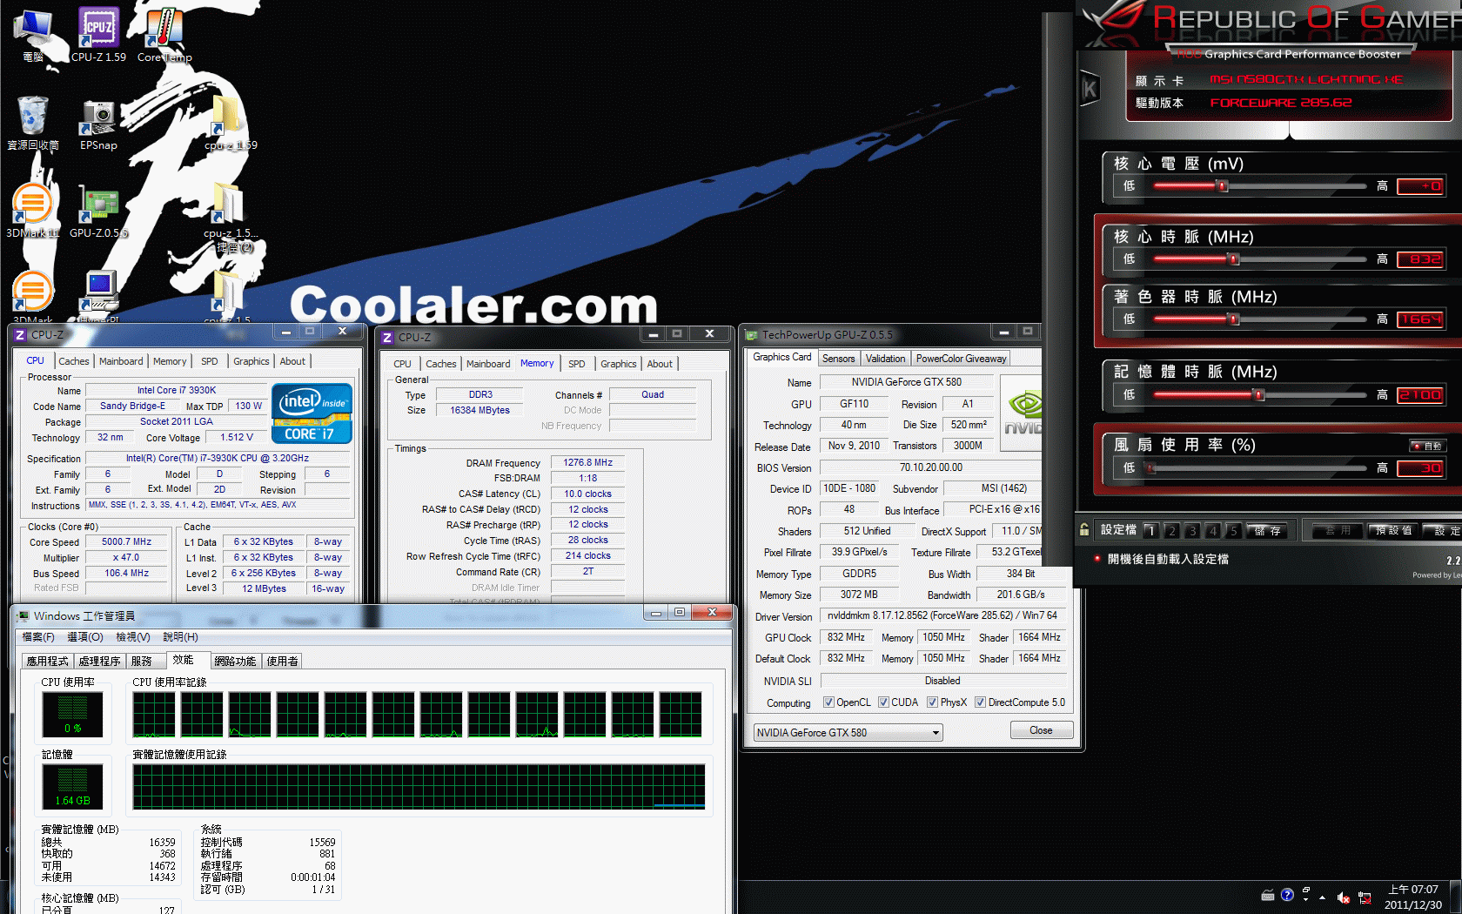
Task: Click the K collapse tab on ROG panel
Action: 1089,89
